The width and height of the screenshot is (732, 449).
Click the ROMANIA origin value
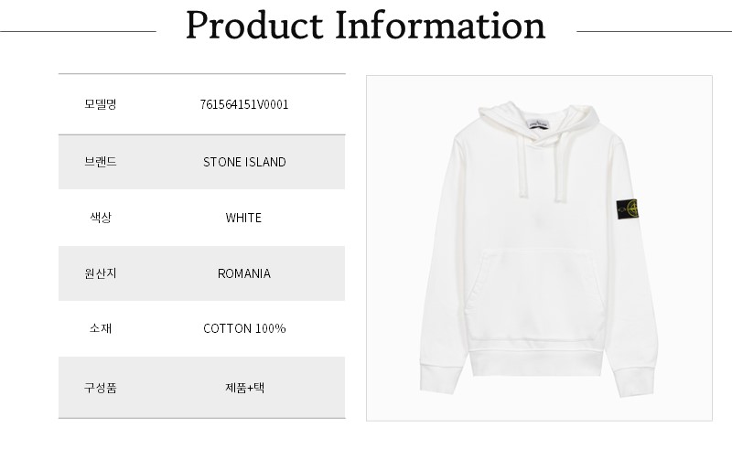pyautogui.click(x=244, y=273)
